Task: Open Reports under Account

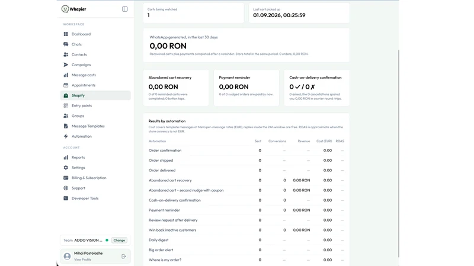Action: (95, 157)
